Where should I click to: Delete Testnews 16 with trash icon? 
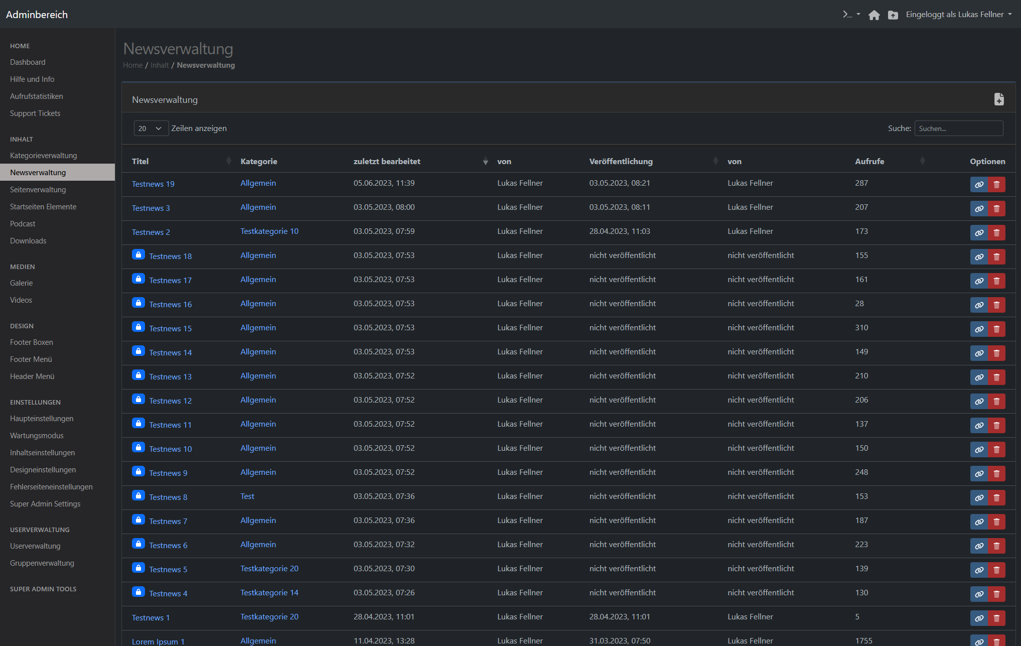pyautogui.click(x=996, y=305)
